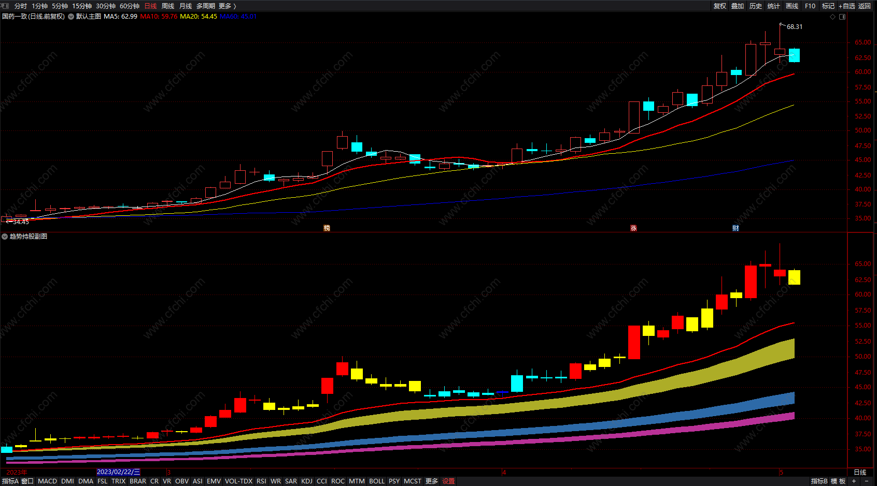Click the 统计 statistics button

(x=774, y=6)
